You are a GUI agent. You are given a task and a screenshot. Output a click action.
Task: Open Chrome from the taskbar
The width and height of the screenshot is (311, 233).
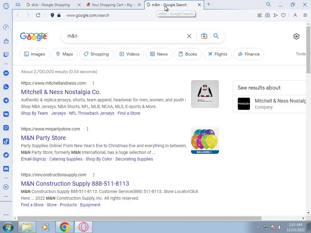(x=64, y=227)
